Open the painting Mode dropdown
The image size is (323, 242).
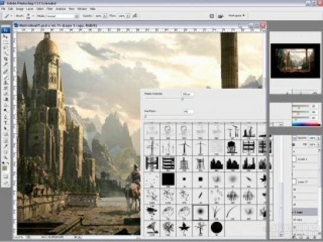point(76,16)
